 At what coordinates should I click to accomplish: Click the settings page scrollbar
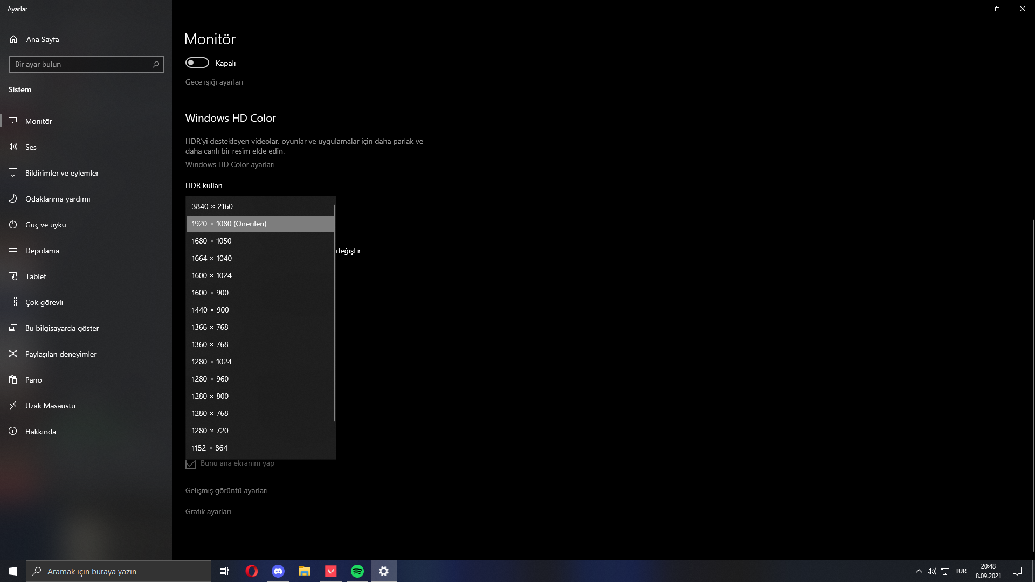click(1033, 385)
